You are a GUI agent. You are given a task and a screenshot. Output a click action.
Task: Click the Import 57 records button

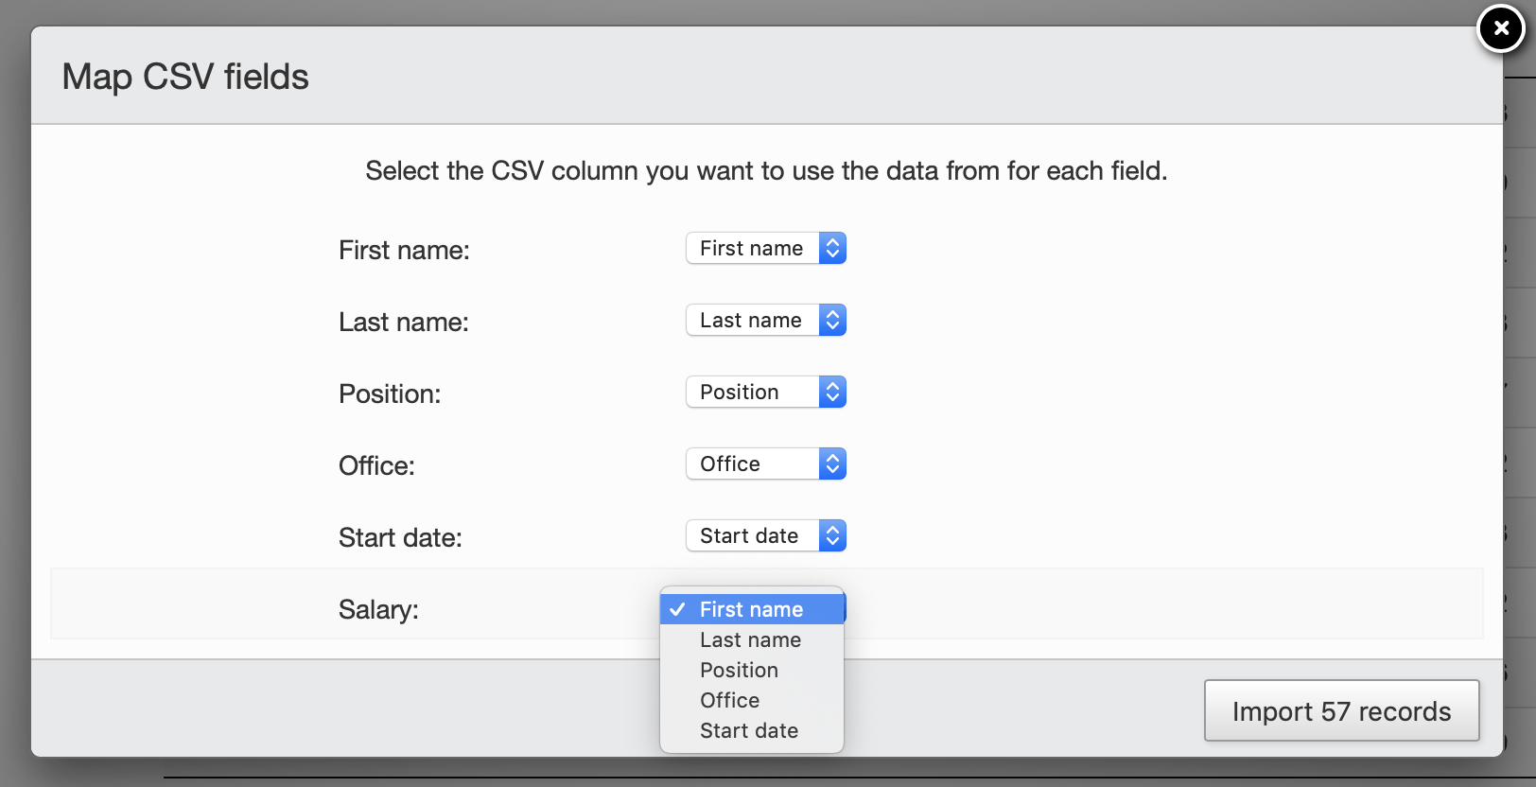(1341, 710)
